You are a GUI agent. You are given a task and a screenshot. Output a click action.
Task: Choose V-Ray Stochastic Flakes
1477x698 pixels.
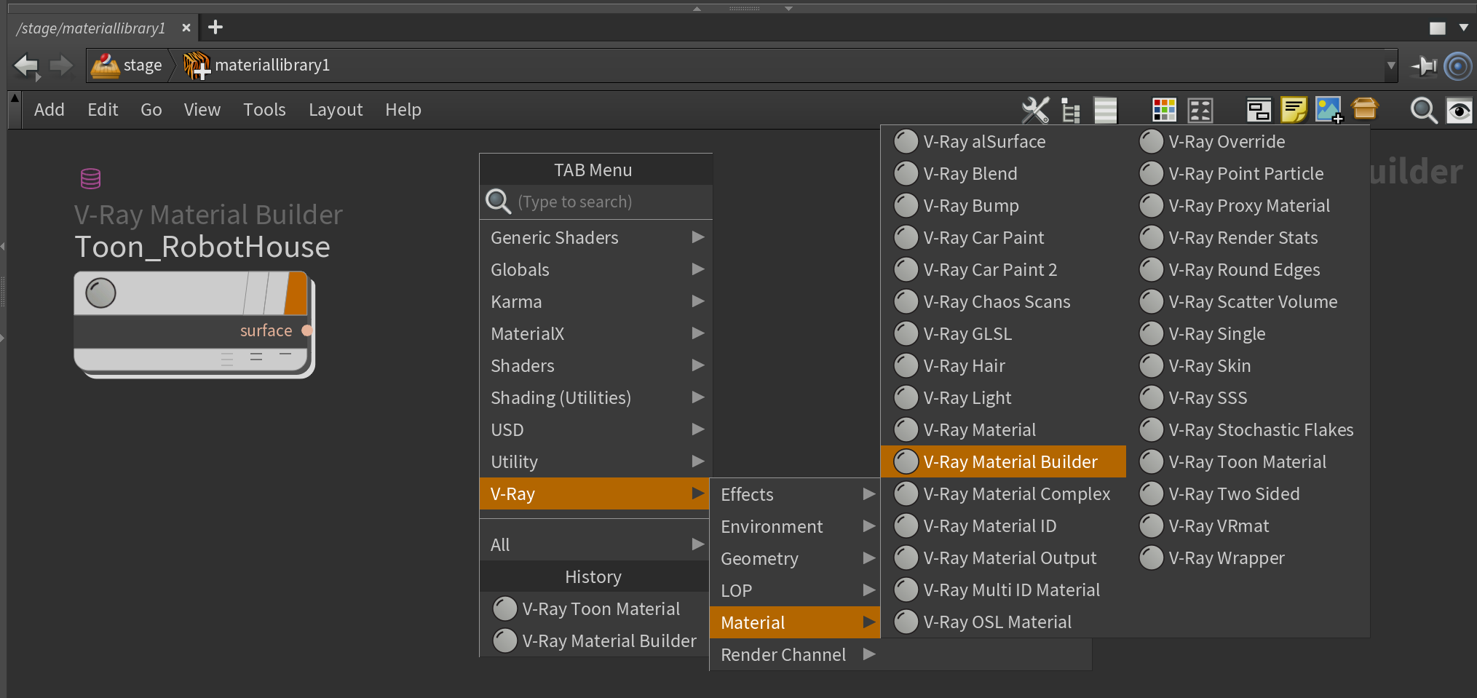[x=1248, y=429]
